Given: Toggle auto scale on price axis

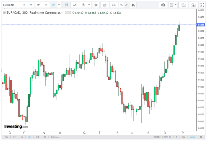Looking at the screenshot, I should click(x=193, y=137).
